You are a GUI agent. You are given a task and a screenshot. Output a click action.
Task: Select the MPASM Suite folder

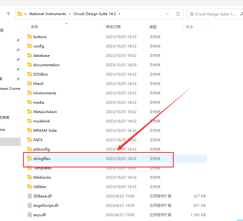pyautogui.click(x=45, y=130)
